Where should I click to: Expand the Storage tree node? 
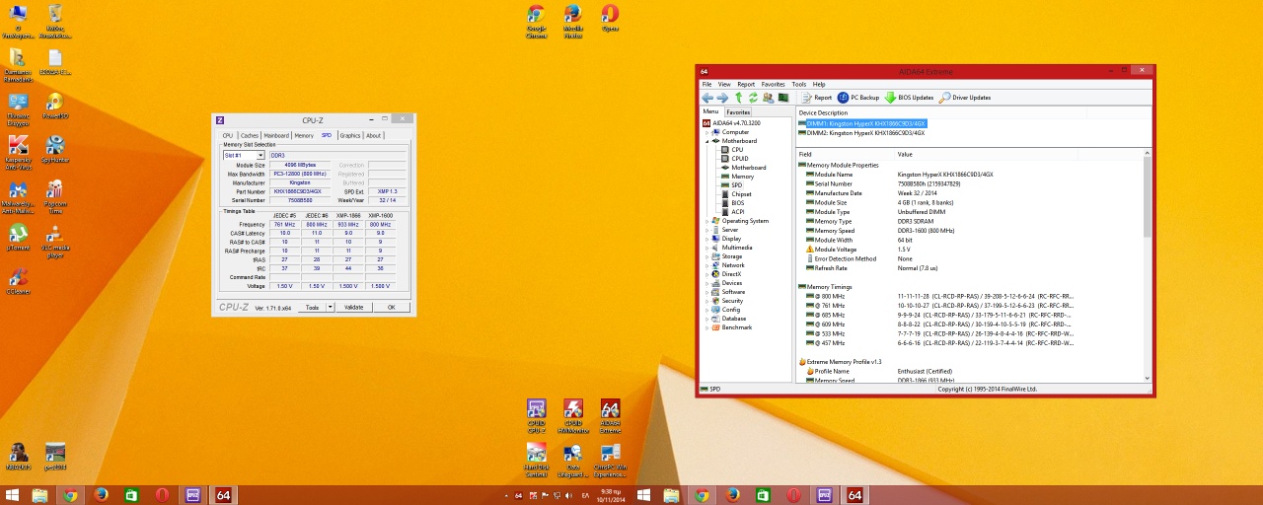click(707, 256)
